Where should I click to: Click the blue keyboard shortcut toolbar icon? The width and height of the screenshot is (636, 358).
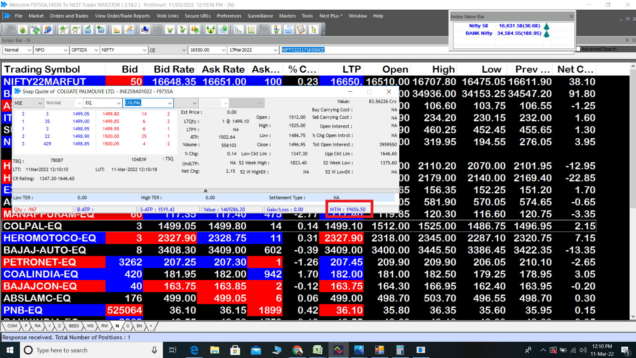289,30
